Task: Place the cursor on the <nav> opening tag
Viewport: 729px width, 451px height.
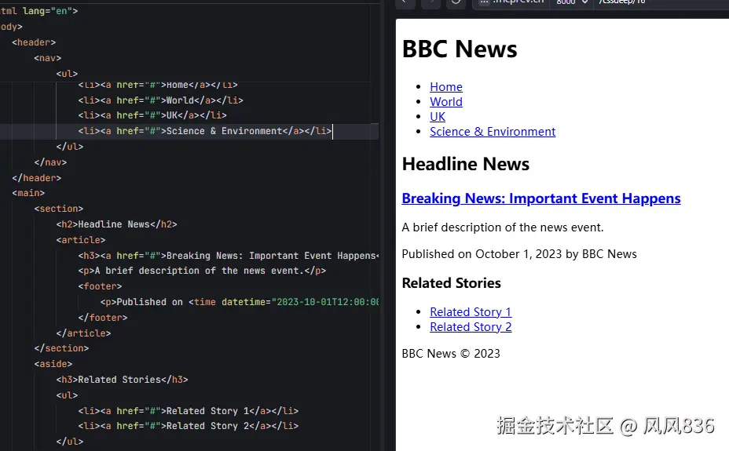Action: 47,58
